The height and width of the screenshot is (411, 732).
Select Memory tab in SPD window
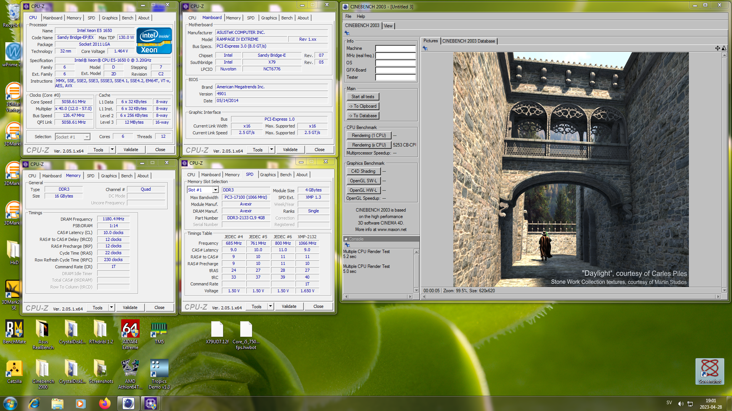232,175
